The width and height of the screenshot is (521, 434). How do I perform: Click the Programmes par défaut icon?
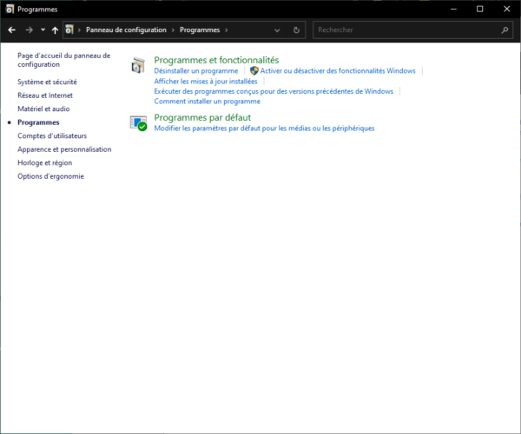click(138, 123)
